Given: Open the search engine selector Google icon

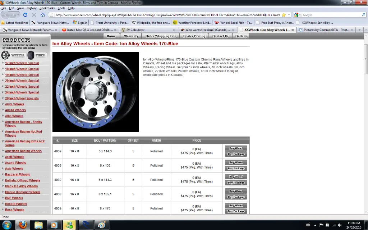Looking at the screenshot, I should pyautogui.click(x=296, y=15).
